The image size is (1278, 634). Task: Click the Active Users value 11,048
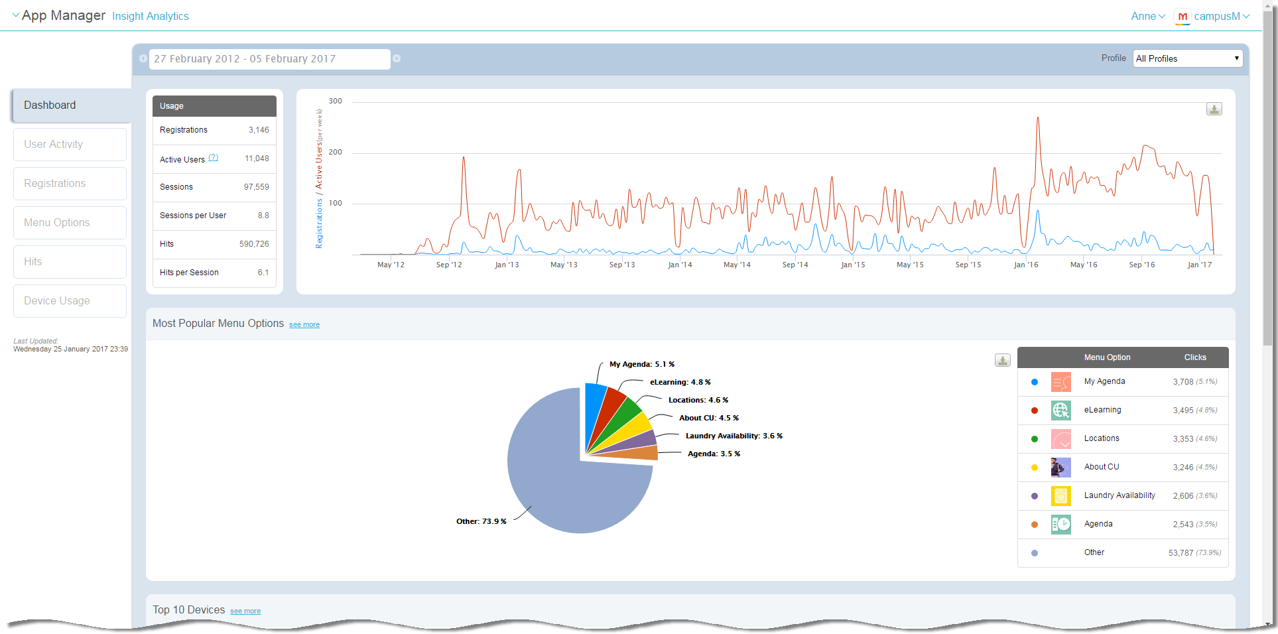(257, 158)
